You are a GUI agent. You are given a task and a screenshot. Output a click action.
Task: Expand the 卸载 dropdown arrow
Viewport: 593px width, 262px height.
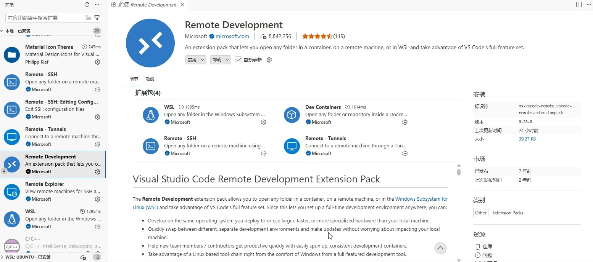(227, 60)
